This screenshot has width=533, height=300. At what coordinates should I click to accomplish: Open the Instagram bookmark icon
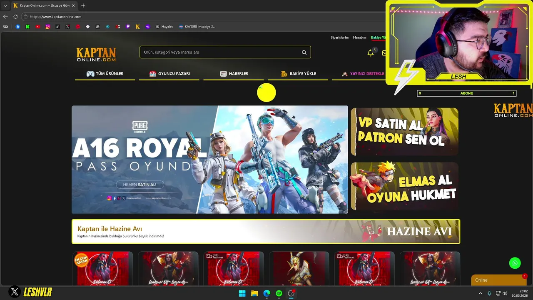pyautogui.click(x=48, y=27)
